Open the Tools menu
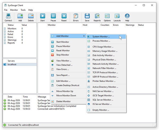This screenshot has width=159, height=130. [x=23, y=10]
